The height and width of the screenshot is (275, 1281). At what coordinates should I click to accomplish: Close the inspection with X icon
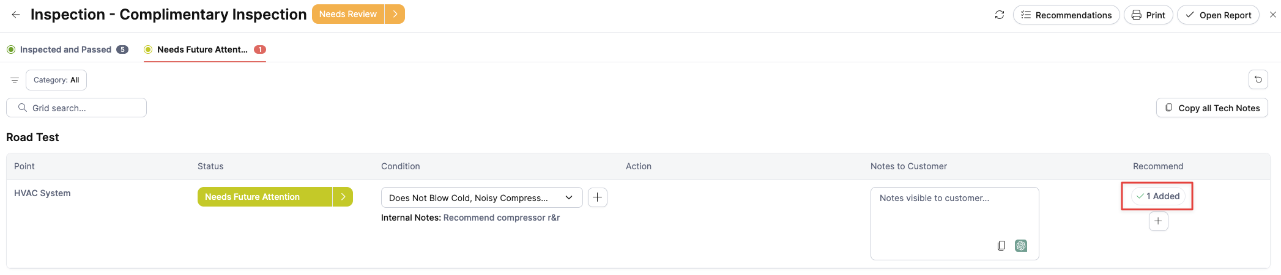click(x=1273, y=15)
